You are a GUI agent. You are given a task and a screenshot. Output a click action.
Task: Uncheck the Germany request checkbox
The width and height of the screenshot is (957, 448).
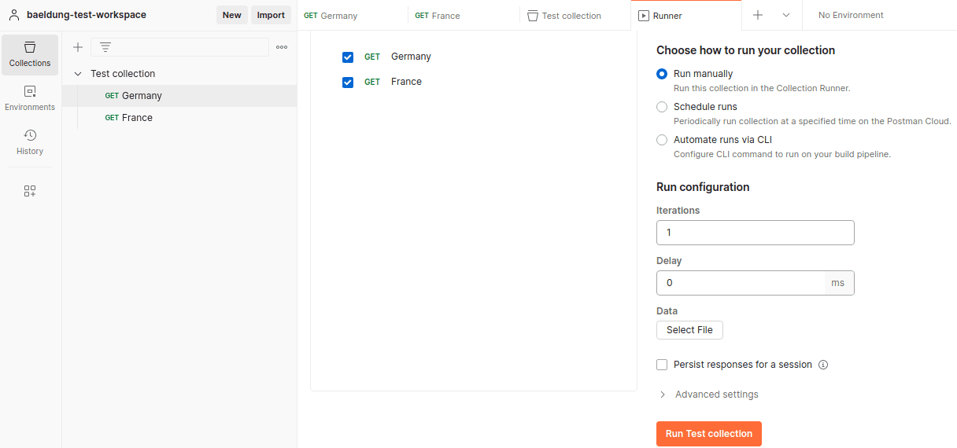(x=348, y=57)
